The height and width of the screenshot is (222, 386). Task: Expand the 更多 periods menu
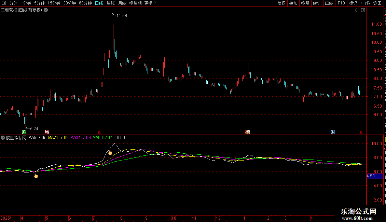coord(150,3)
